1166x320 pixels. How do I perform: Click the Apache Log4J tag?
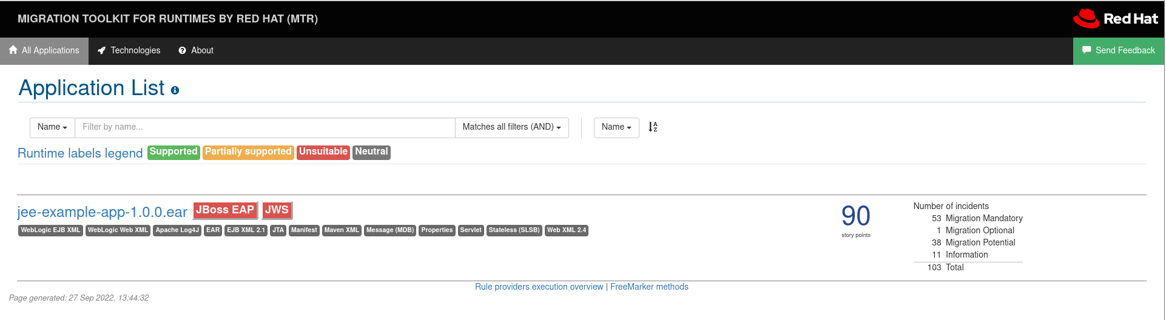point(177,230)
